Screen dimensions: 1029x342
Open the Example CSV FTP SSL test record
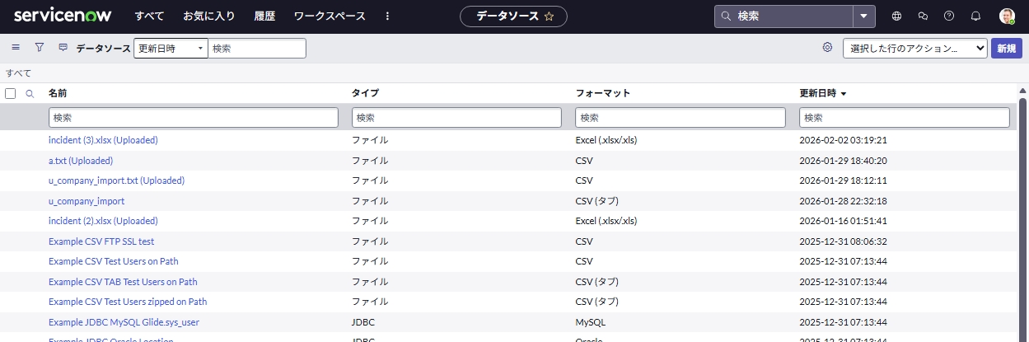(x=101, y=241)
